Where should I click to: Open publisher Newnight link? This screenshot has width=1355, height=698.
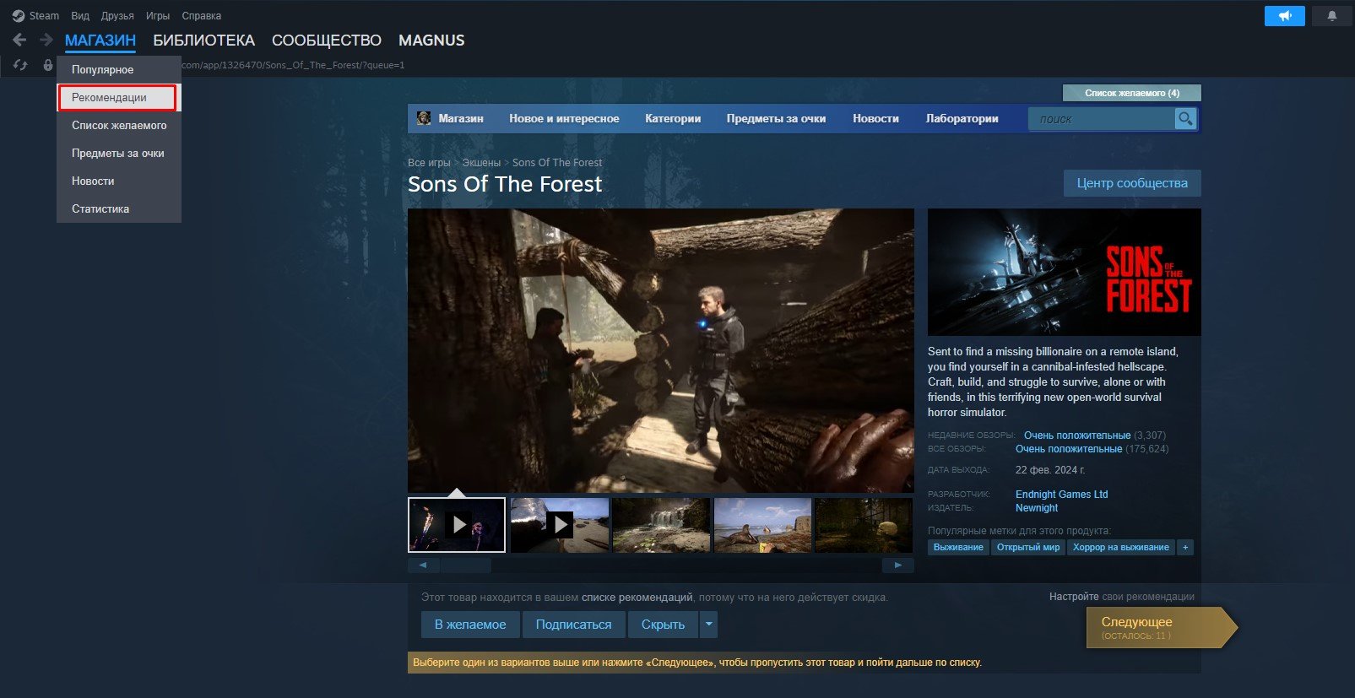click(x=1037, y=508)
